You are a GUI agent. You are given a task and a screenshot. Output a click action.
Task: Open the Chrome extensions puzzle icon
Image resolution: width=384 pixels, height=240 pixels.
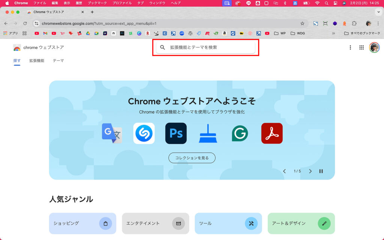click(354, 23)
